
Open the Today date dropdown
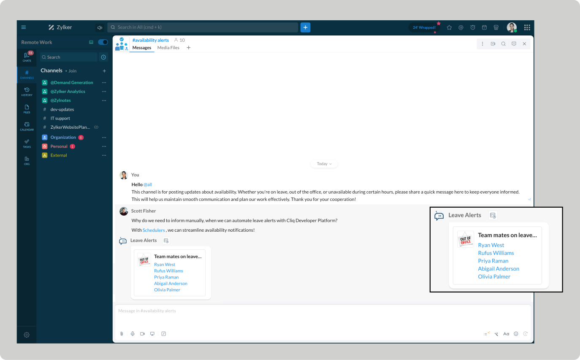pyautogui.click(x=324, y=164)
